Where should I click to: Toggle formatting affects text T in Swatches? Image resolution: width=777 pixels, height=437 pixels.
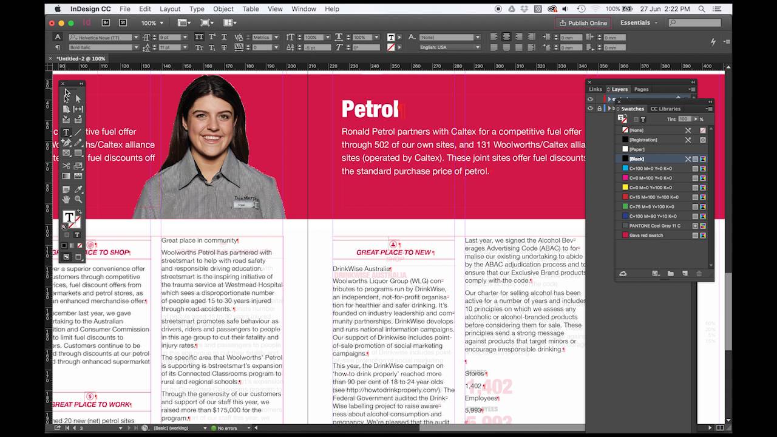click(643, 120)
